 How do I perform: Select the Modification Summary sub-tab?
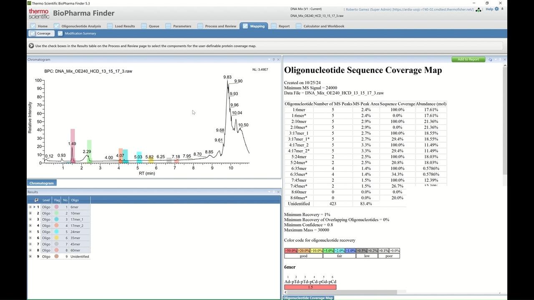80,33
